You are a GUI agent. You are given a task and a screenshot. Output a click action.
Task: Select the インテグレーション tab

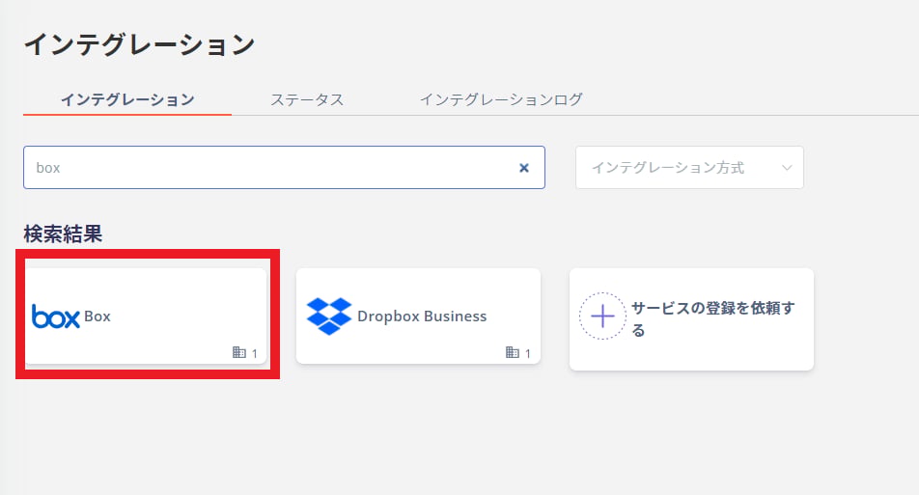pyautogui.click(x=127, y=99)
